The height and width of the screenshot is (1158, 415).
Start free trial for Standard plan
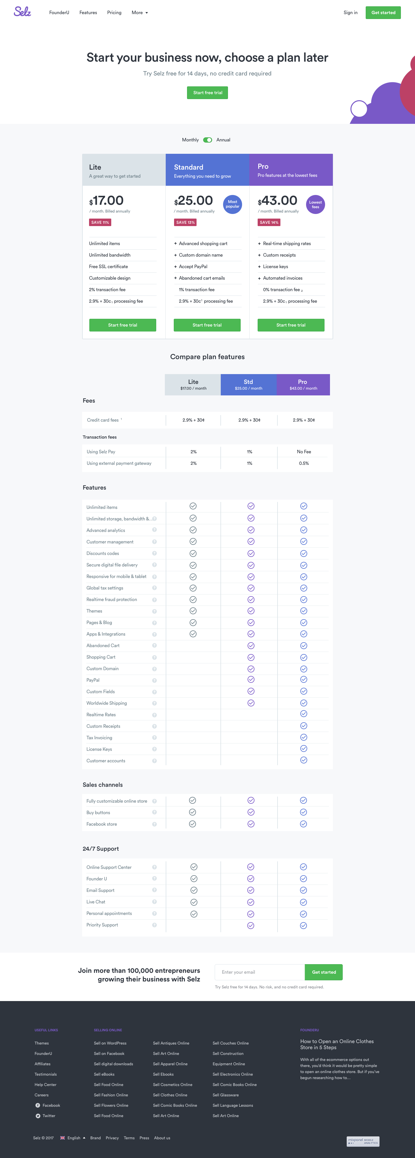[x=207, y=325]
